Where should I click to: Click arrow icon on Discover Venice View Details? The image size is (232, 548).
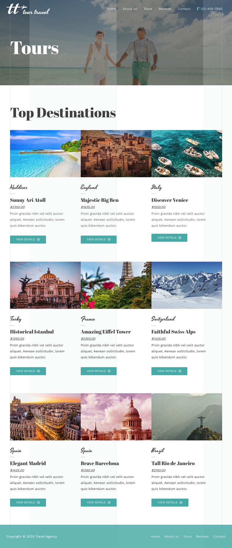180,238
